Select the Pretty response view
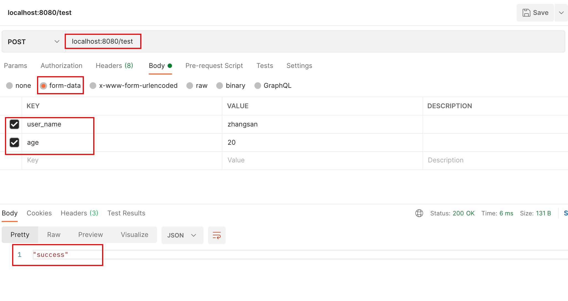 (x=20, y=235)
